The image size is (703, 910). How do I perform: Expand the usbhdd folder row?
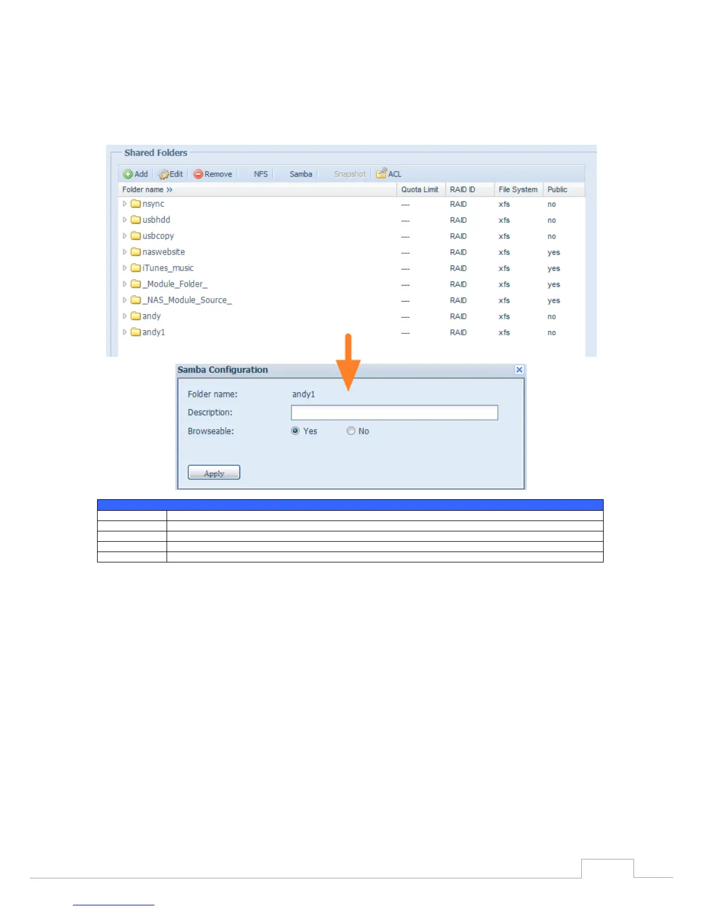click(x=125, y=220)
